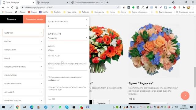Image resolution: width=196 pixels, height=110 pixels.
Task: Toggle original image aspect ratio checkbox
Action: click(x=49, y=77)
